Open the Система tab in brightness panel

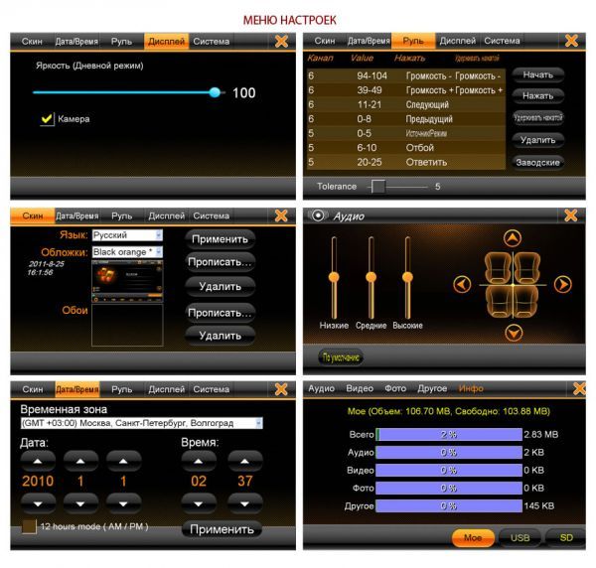(x=211, y=41)
